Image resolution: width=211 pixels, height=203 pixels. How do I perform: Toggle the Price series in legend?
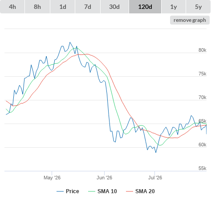[x=73, y=191]
